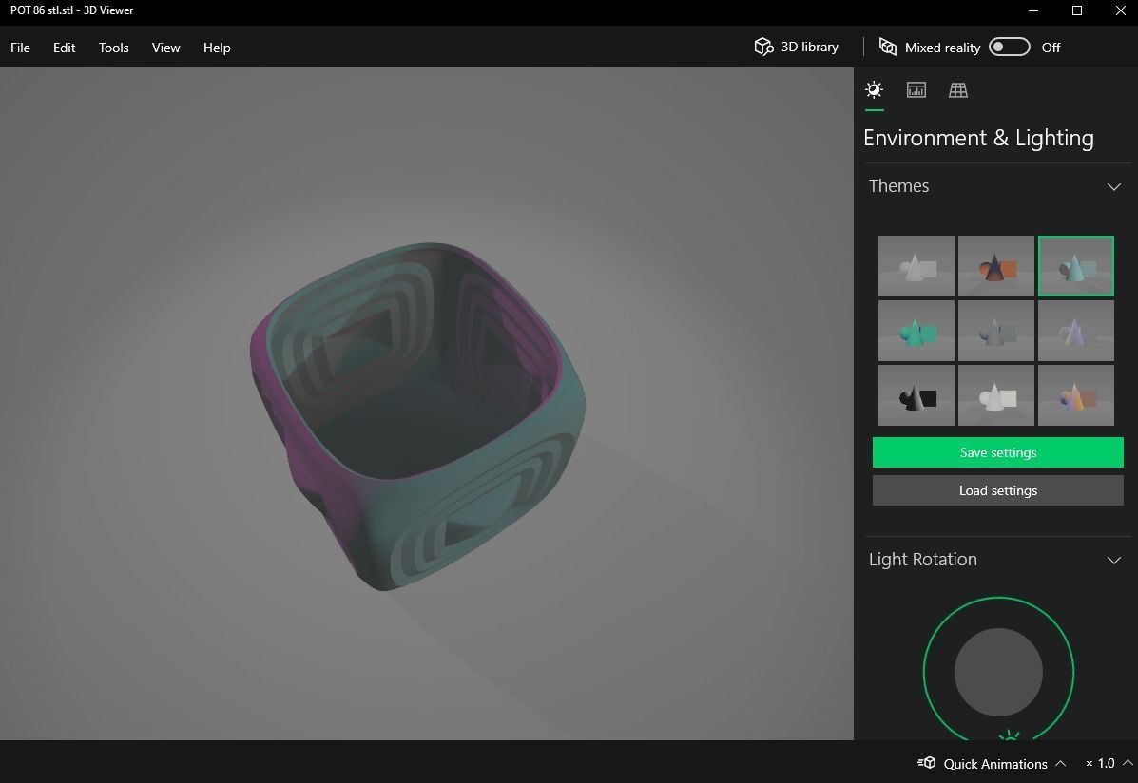Select the pale lavender theme thumbnail
1138x783 pixels.
point(1075,331)
